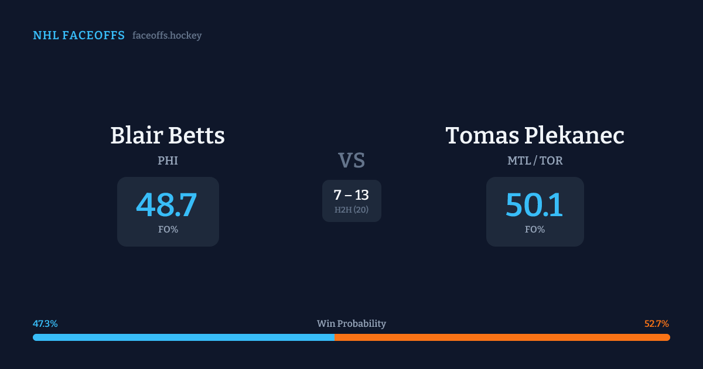Click the 47.3% win probability value

pos(45,324)
